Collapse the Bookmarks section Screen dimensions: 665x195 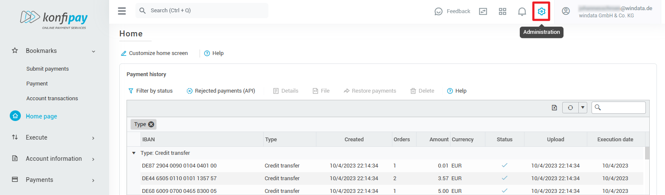point(93,51)
